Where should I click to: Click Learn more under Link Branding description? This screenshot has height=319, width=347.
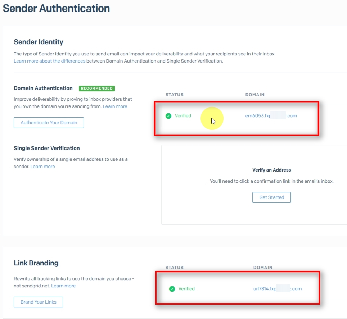[x=63, y=286]
